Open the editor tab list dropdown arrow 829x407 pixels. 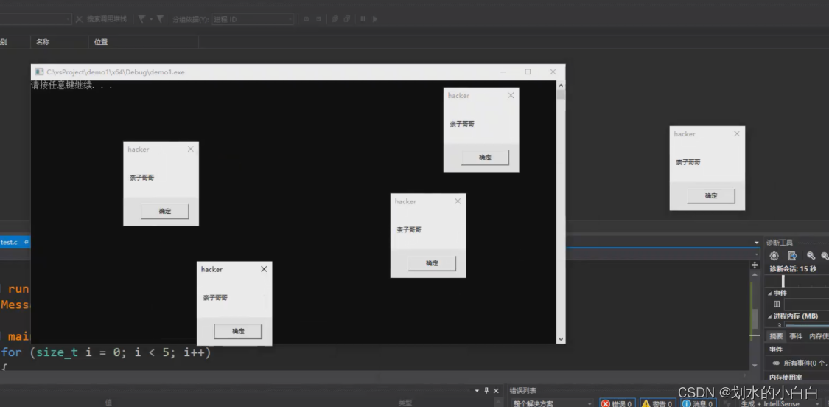coord(756,243)
